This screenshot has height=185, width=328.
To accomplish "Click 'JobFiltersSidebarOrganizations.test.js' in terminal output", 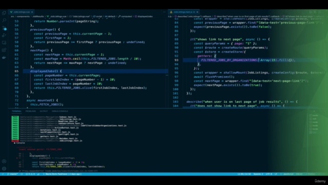I will pos(104,125).
